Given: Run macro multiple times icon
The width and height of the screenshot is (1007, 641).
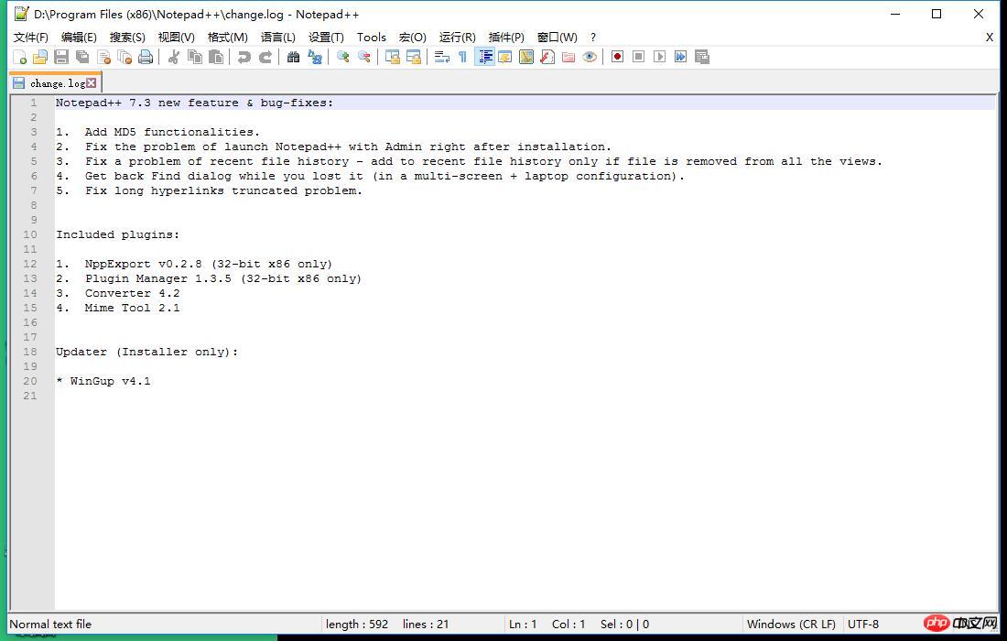Looking at the screenshot, I should tap(681, 57).
